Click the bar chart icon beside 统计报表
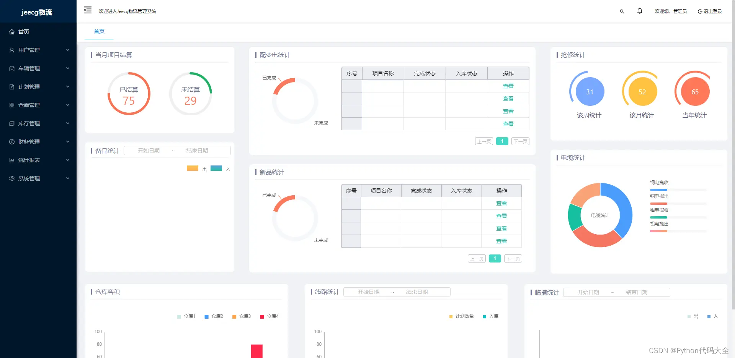This screenshot has height=358, width=735. (x=12, y=160)
